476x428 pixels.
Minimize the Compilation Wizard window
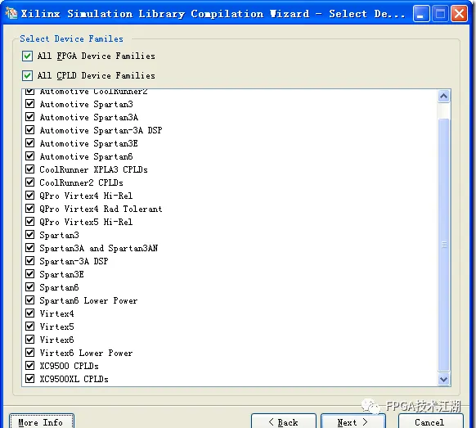420,14
